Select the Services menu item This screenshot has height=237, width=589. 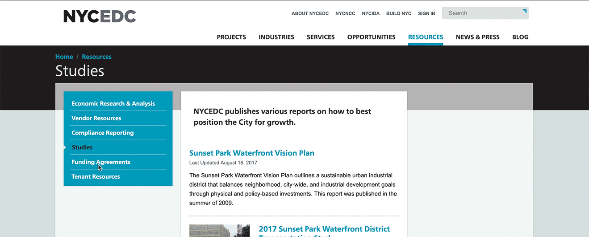[x=321, y=37]
